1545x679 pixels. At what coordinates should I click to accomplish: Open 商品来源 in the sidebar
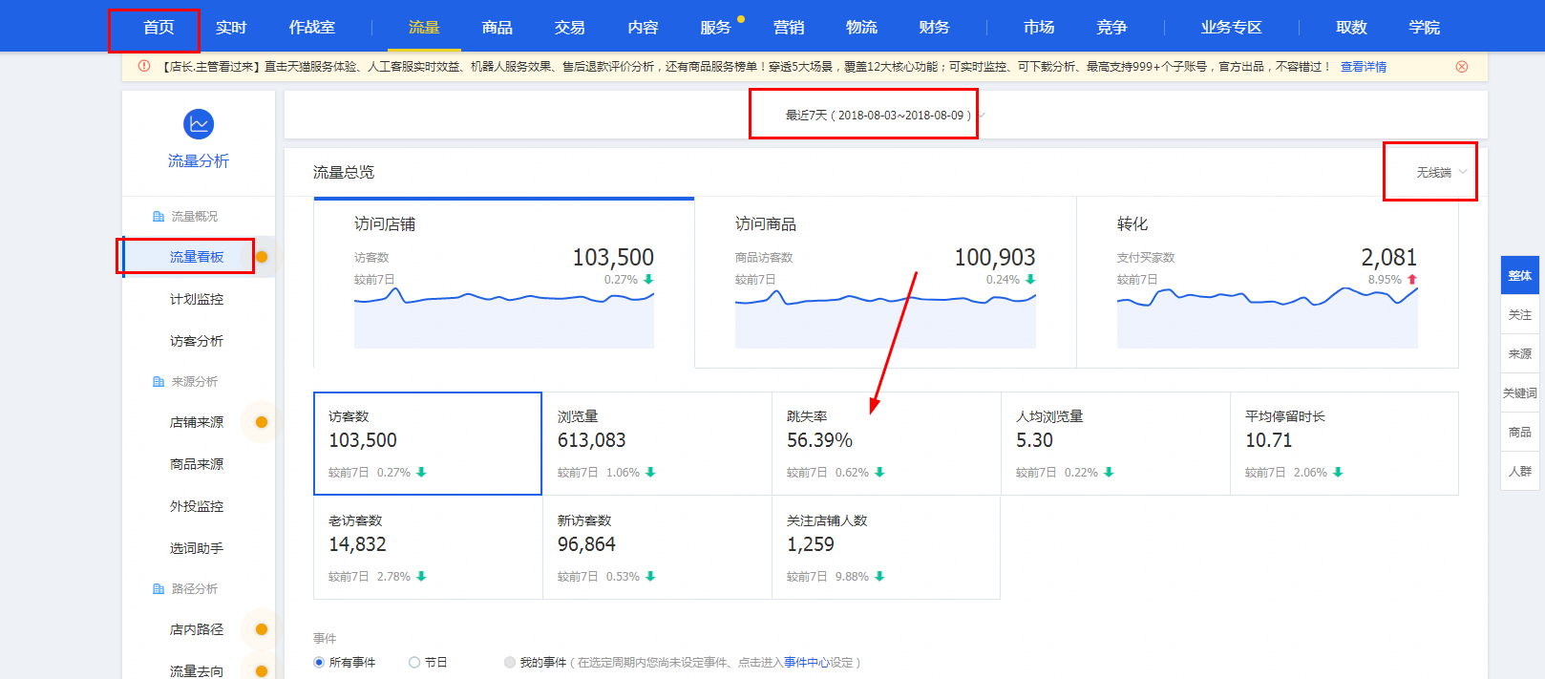click(197, 464)
